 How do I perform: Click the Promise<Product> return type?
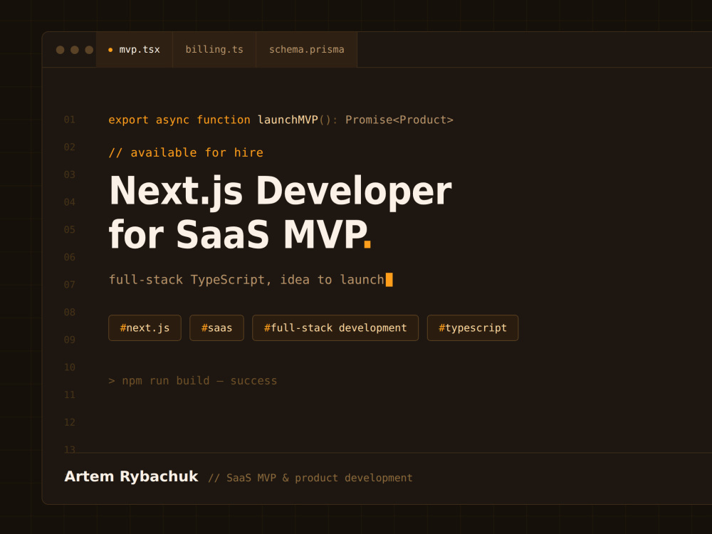[x=399, y=120]
